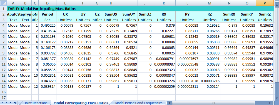Select column H header
The width and height of the screenshot is (279, 105).
coord(111,3)
